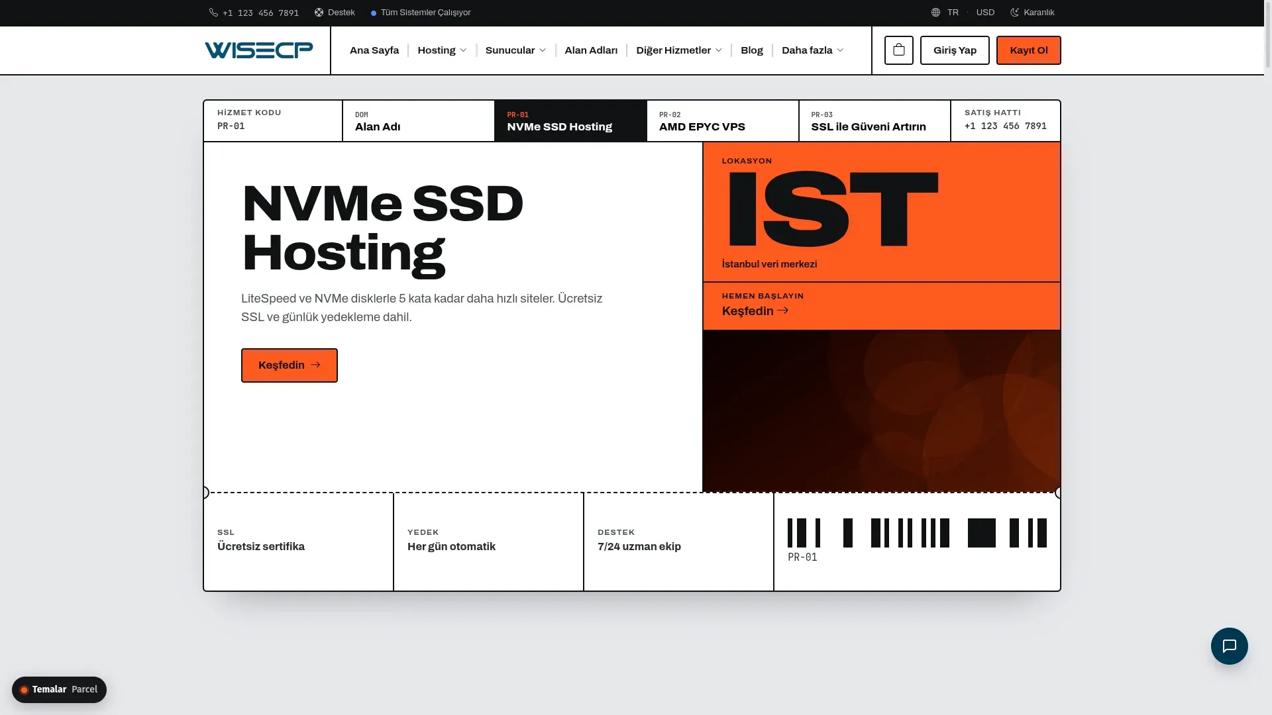Click the top bar phone number
Image resolution: width=1272 pixels, height=715 pixels.
click(261, 13)
